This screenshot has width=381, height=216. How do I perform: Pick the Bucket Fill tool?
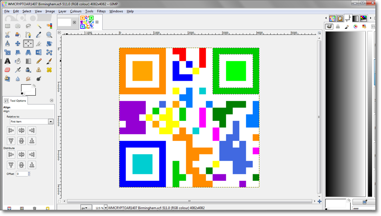[18, 61]
